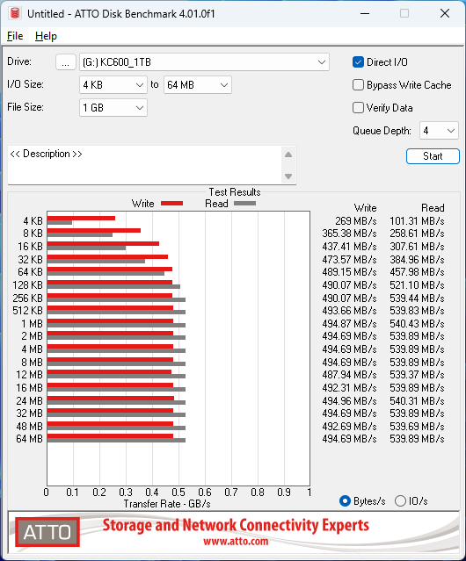Click the 24 MB read value 540.31 MB/s

pos(417,400)
